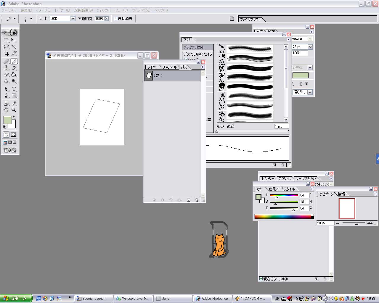Select the Path Selection tool
Viewport: 379px width, 303px height.
pos(6,89)
